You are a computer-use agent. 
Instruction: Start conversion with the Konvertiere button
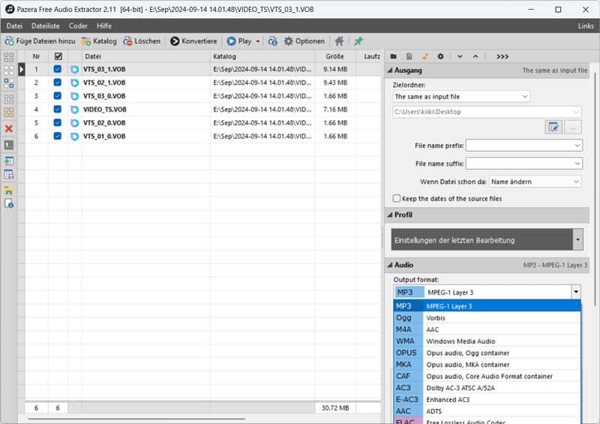[x=193, y=41]
